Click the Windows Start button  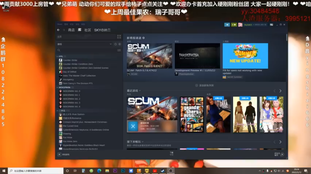tap(4, 171)
